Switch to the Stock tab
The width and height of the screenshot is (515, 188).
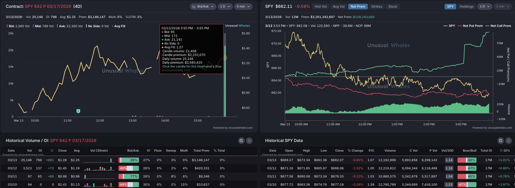point(392,6)
